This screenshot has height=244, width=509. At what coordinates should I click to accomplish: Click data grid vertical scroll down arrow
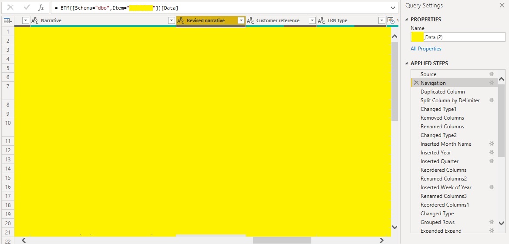tap(395, 227)
